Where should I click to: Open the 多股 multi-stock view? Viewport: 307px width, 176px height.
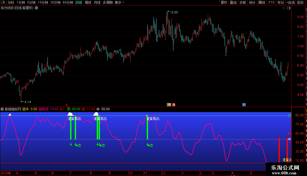click(x=243, y=2)
